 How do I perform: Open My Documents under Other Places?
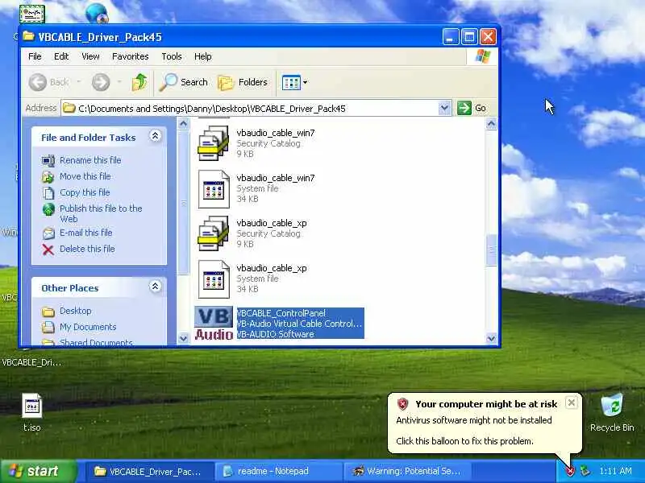pos(88,327)
